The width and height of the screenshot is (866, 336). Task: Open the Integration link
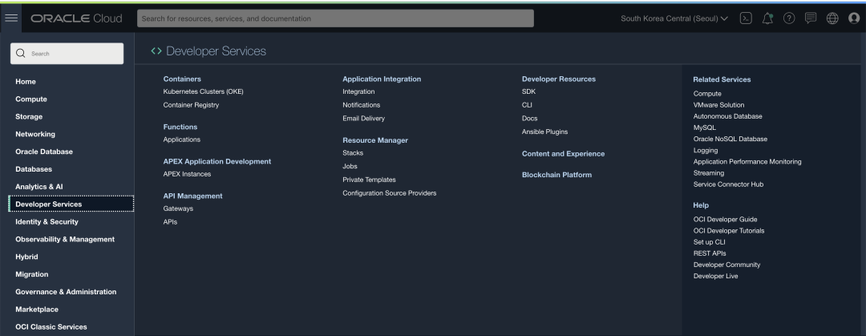[358, 91]
